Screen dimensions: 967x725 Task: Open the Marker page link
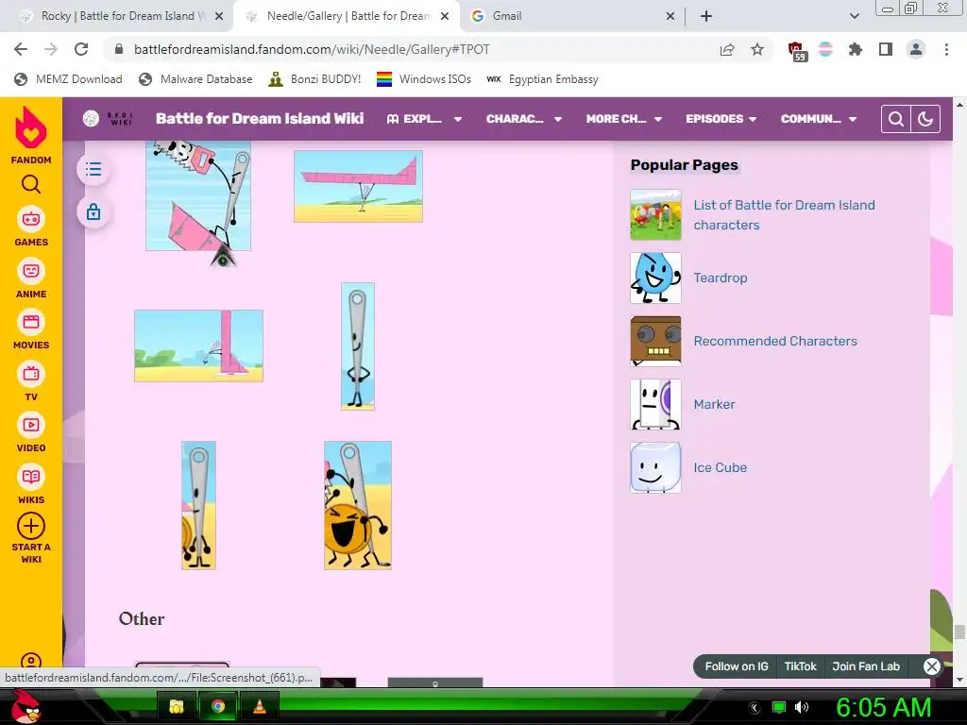(x=714, y=404)
